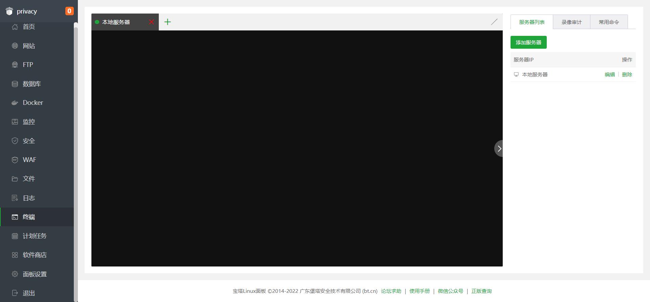Switch to the 服务器列表 tab
This screenshot has height=302, width=650.
(x=532, y=22)
